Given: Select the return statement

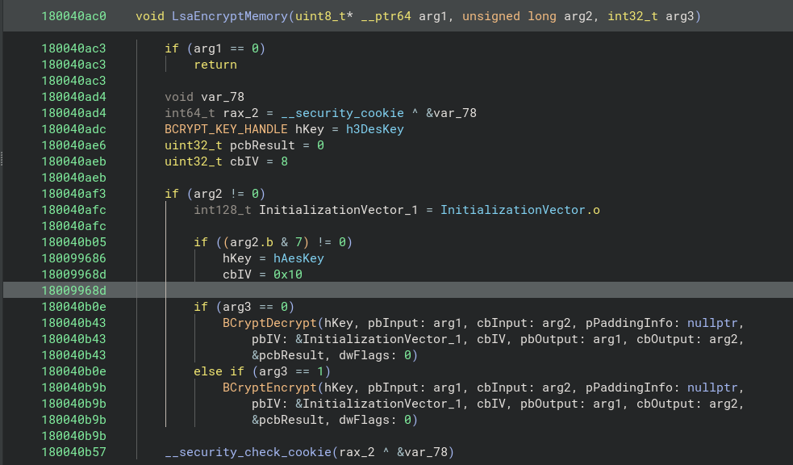Looking at the screenshot, I should click(215, 65).
